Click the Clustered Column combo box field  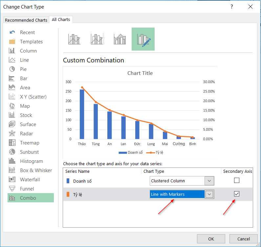pos(182,181)
